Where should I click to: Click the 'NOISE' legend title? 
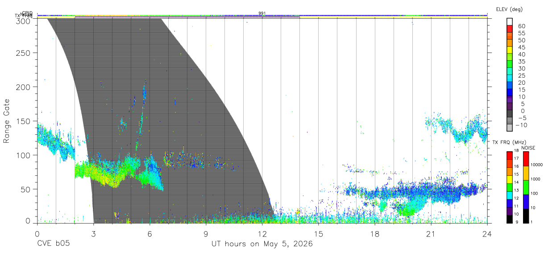coord(528,148)
